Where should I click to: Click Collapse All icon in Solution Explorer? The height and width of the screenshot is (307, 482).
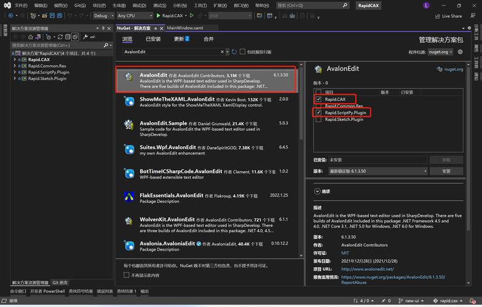tap(68, 37)
